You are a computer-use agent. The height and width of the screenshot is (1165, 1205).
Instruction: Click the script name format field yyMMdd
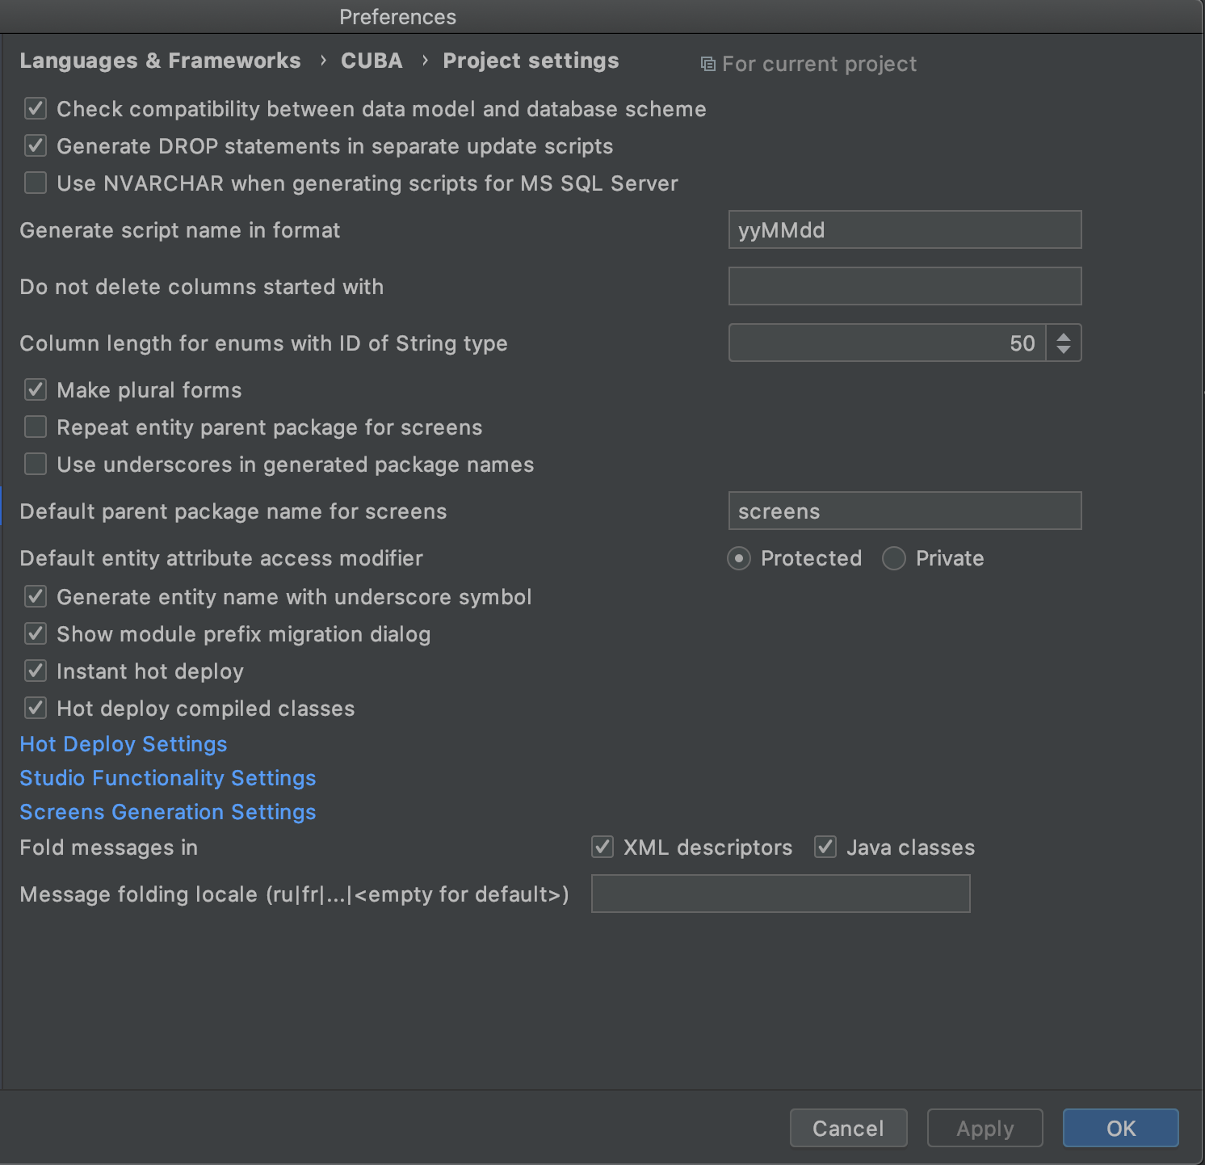click(905, 229)
